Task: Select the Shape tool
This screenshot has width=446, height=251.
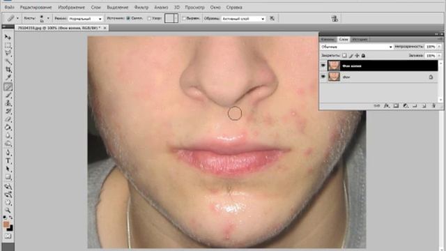Action: click(x=8, y=177)
